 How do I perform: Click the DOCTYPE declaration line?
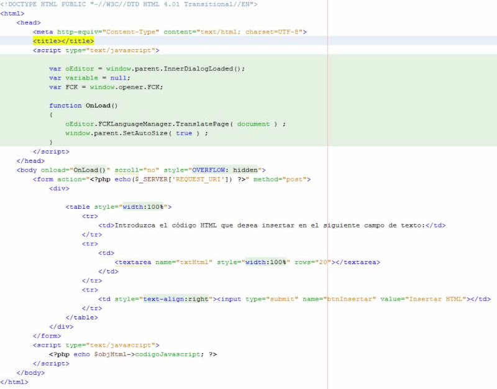click(124, 4)
